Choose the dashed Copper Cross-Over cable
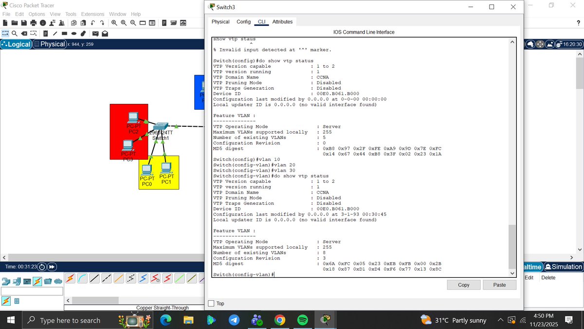 coord(106,277)
